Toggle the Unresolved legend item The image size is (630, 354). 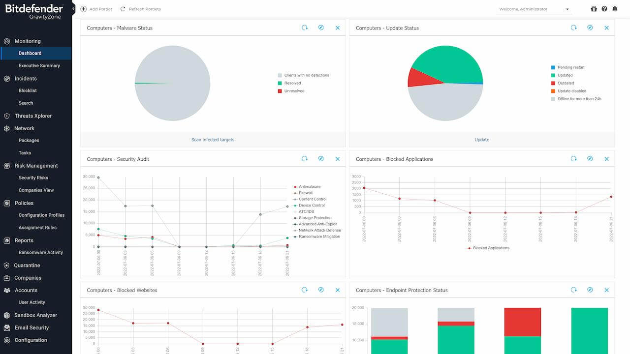(291, 91)
